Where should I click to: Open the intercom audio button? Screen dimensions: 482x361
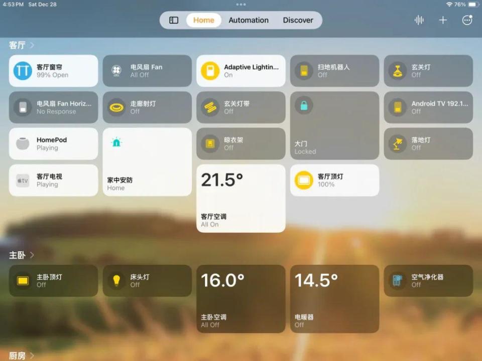click(419, 20)
